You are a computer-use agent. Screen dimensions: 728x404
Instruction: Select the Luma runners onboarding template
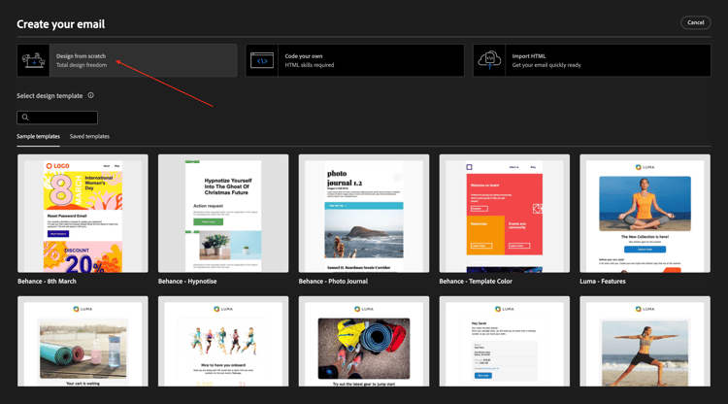click(x=223, y=341)
